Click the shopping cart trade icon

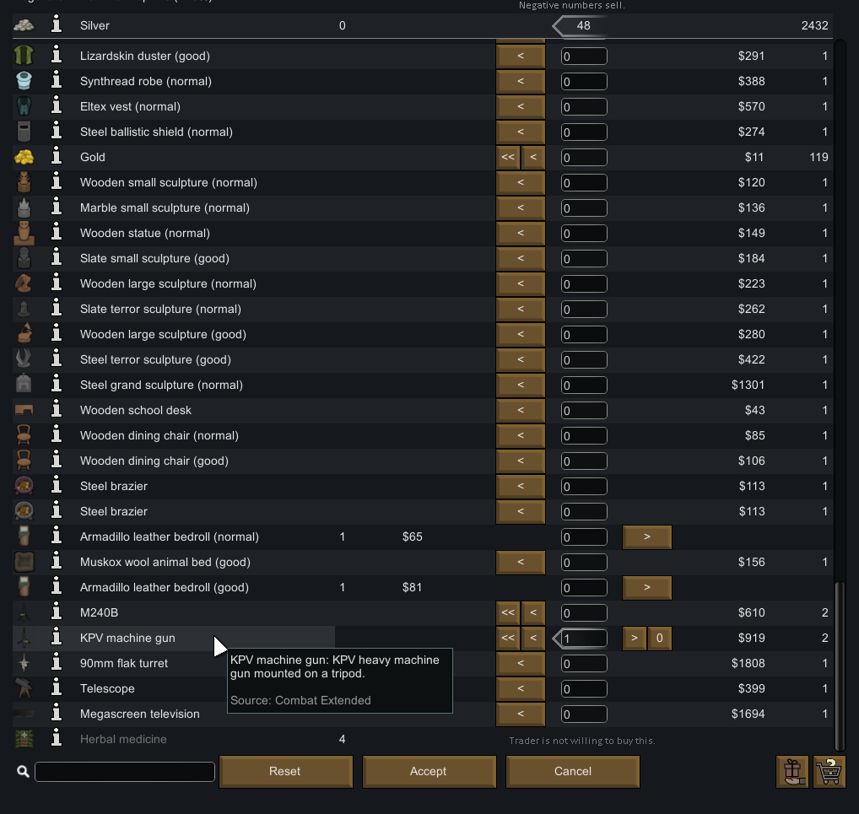point(829,771)
